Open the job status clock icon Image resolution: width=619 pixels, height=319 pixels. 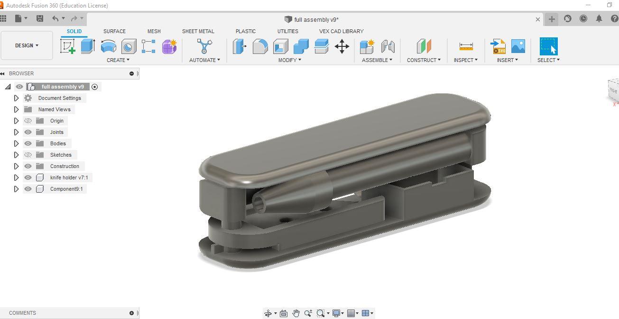[583, 18]
